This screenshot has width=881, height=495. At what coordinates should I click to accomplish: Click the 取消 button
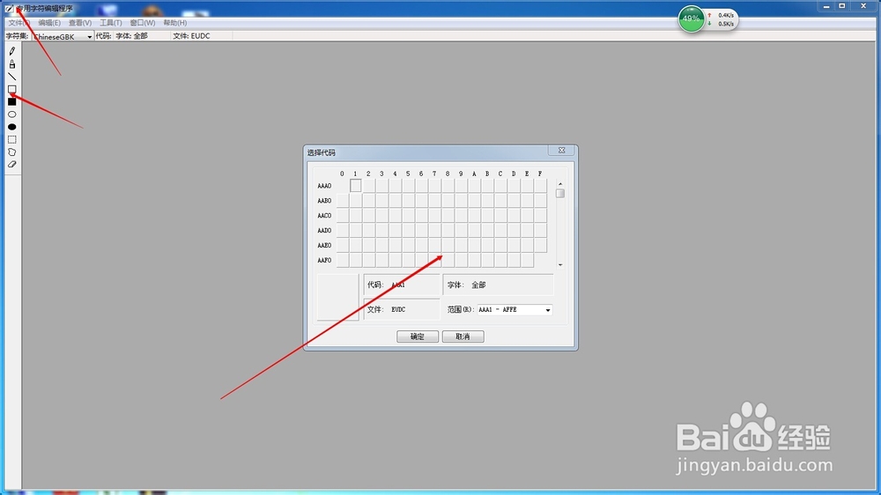[x=463, y=336]
